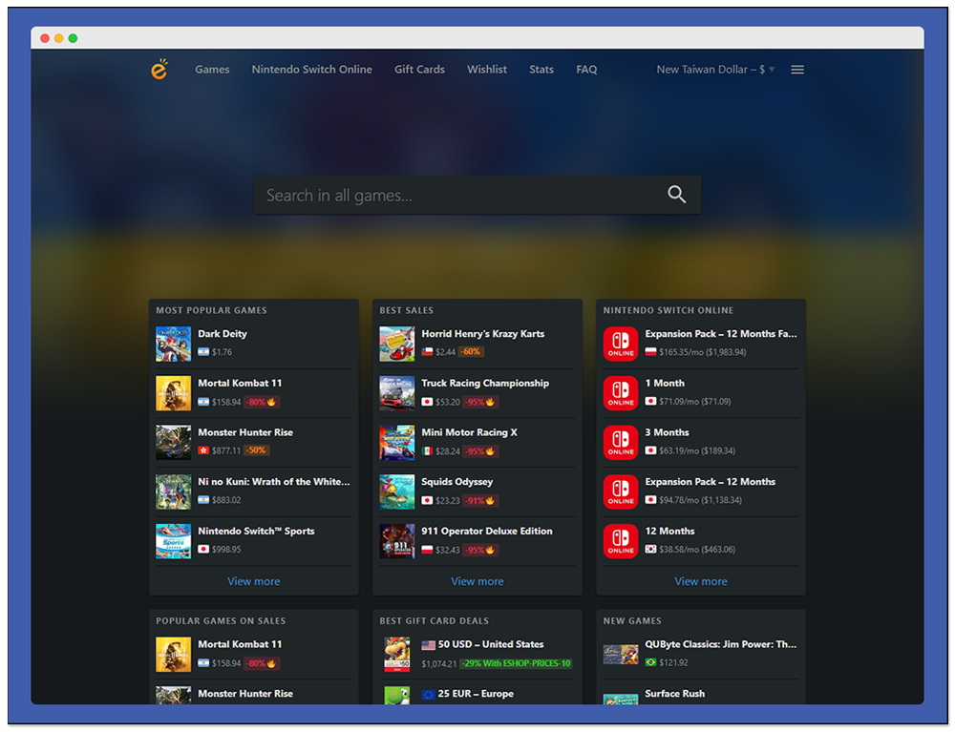Open the Dark Deity game title link
This screenshot has height=732, width=955.
223,334
